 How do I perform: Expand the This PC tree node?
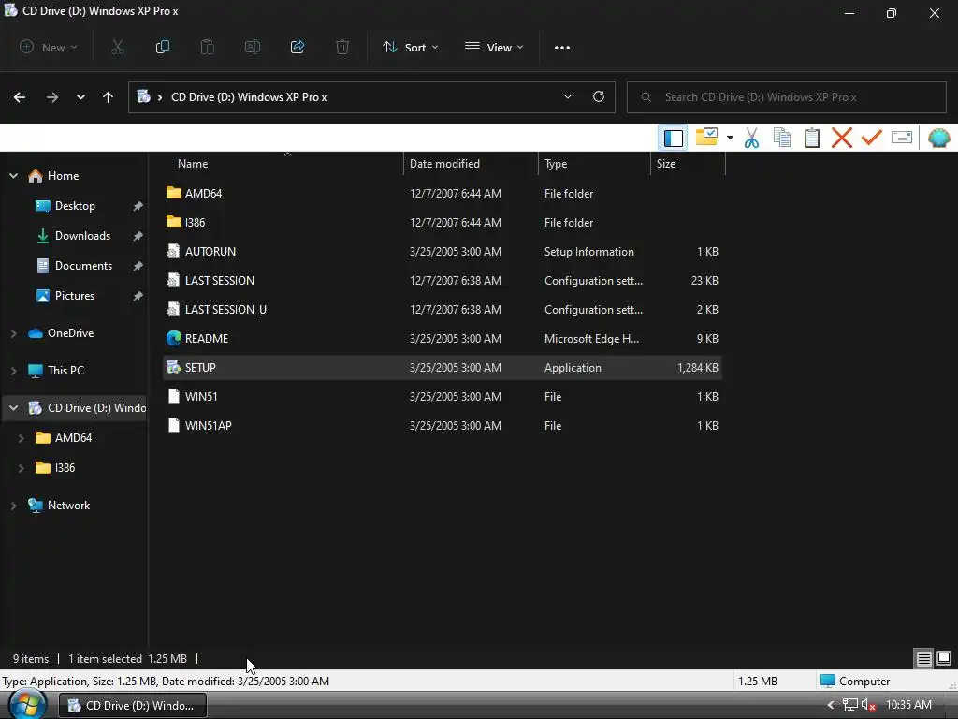coord(13,371)
